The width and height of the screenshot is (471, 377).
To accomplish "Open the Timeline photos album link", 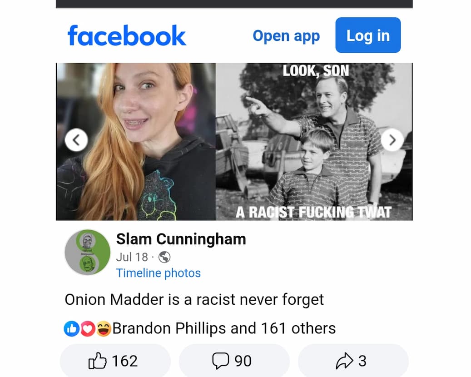I will point(158,273).
